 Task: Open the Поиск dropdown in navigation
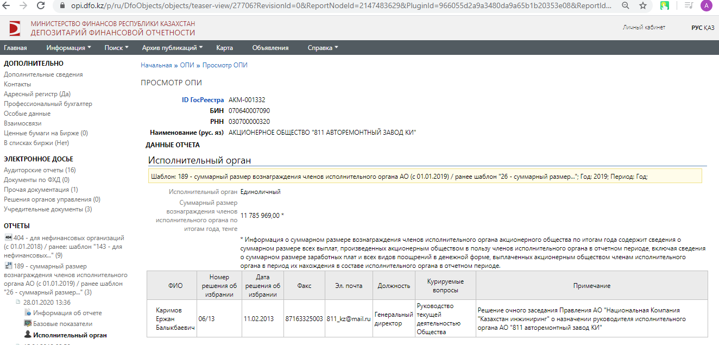click(x=116, y=48)
